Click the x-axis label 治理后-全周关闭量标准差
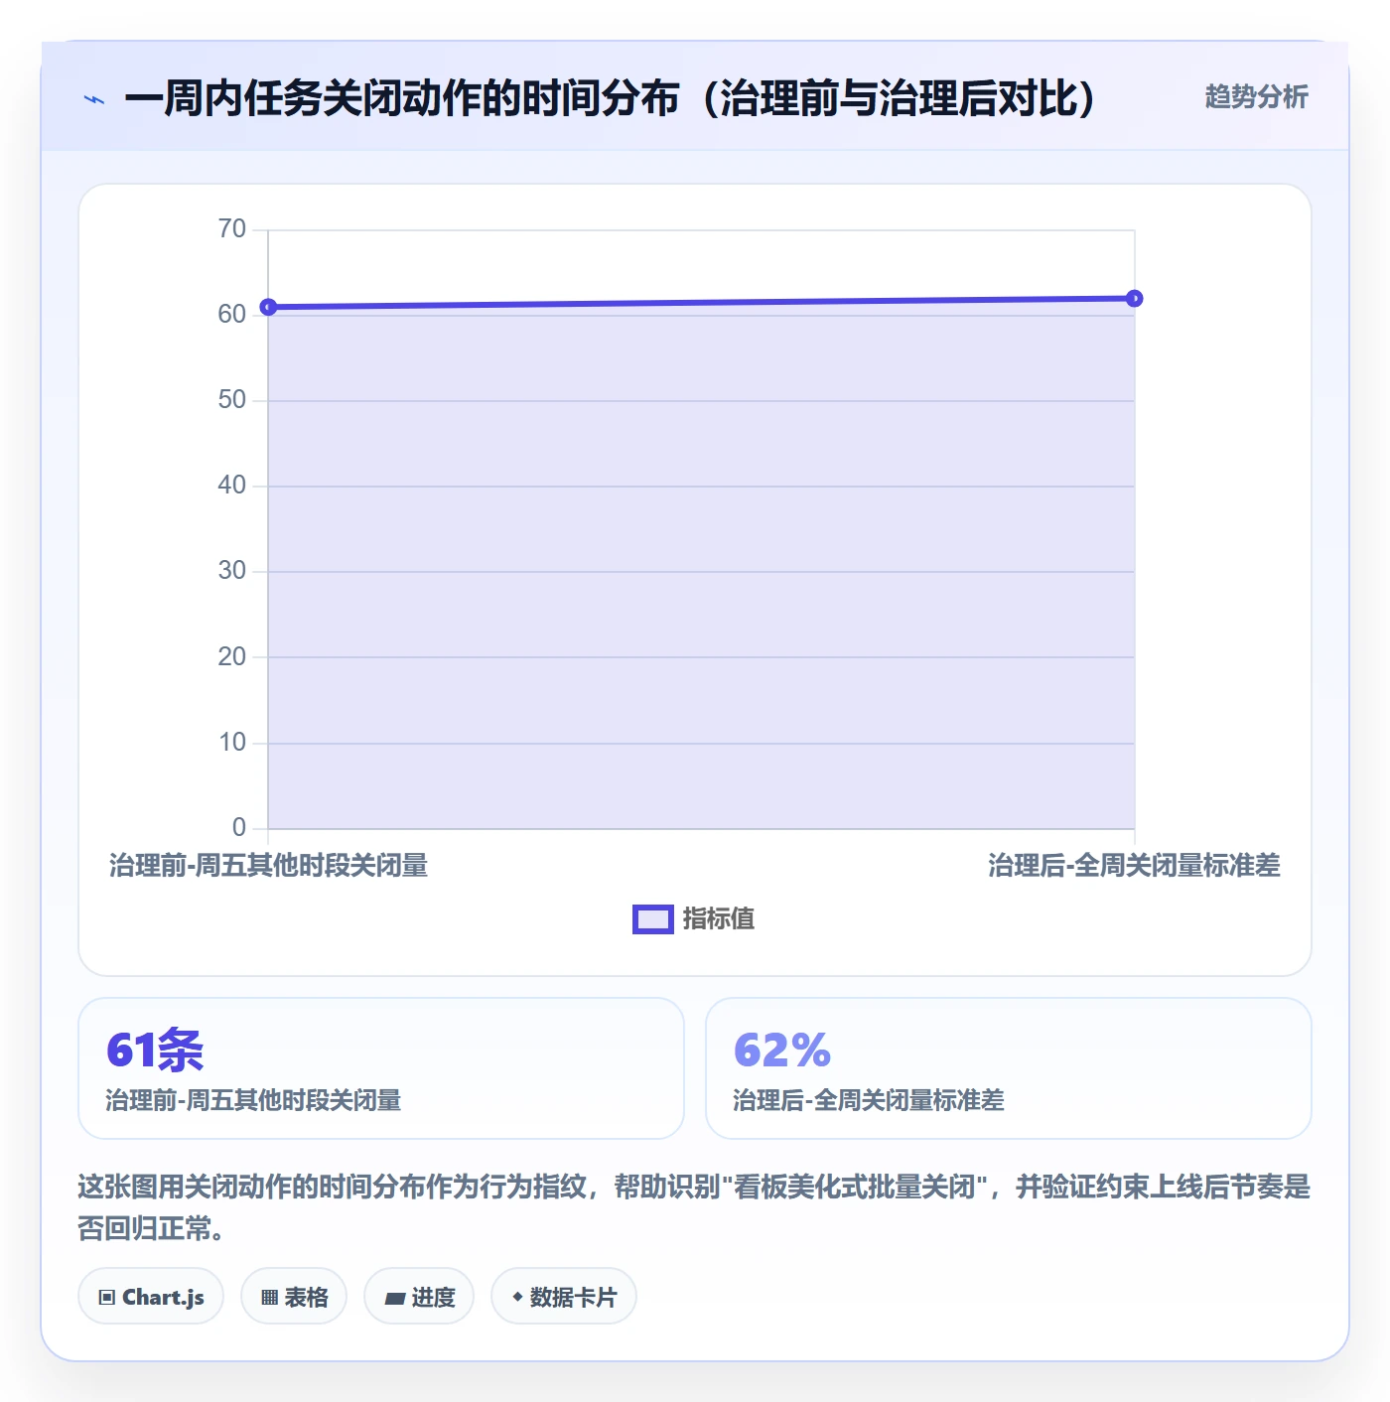Screen dimensions: 1390x1402 coord(1134,866)
